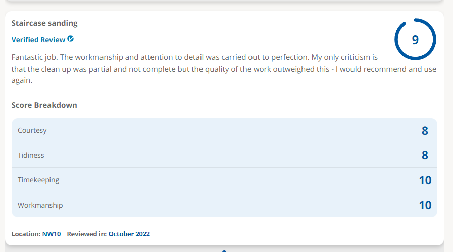This screenshot has height=252, width=453.
Task: Click the Location label
Action: point(26,234)
